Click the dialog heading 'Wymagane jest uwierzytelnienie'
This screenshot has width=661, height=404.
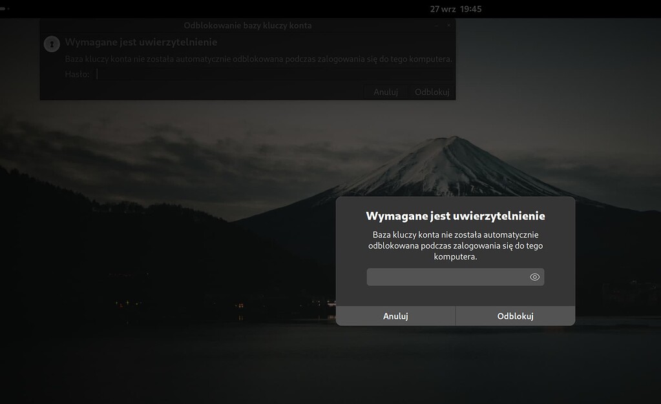click(x=455, y=216)
